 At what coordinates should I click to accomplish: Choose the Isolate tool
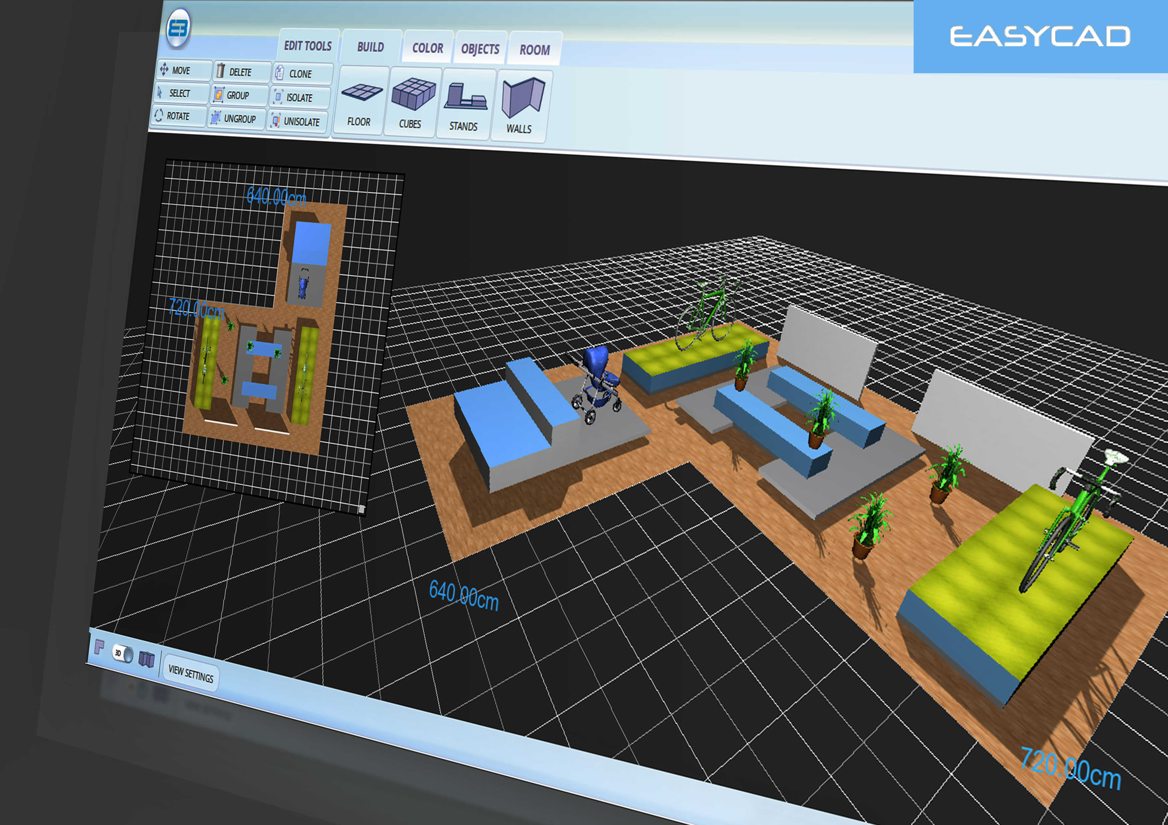tap(300, 97)
